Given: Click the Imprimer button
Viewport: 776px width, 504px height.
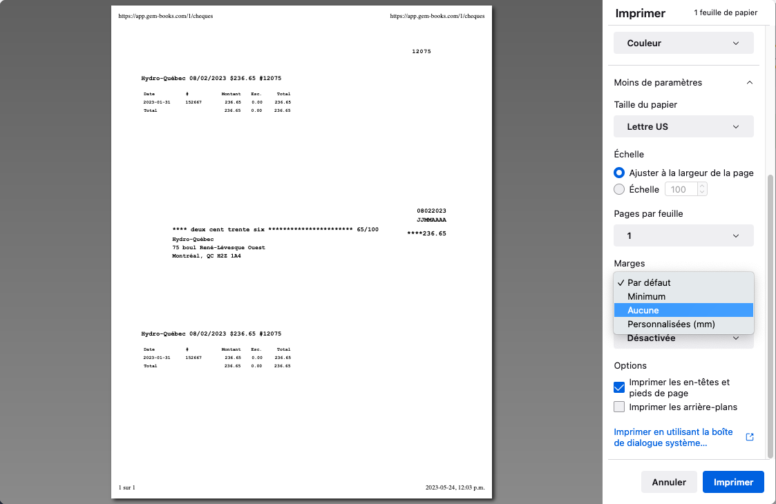Looking at the screenshot, I should click(x=732, y=482).
